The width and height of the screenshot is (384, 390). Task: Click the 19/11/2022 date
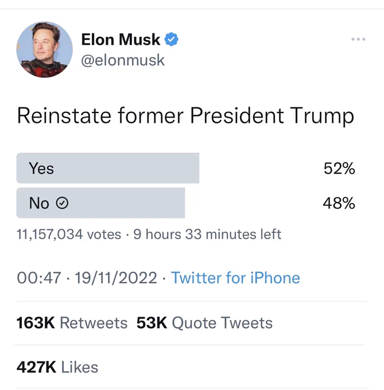(116, 278)
